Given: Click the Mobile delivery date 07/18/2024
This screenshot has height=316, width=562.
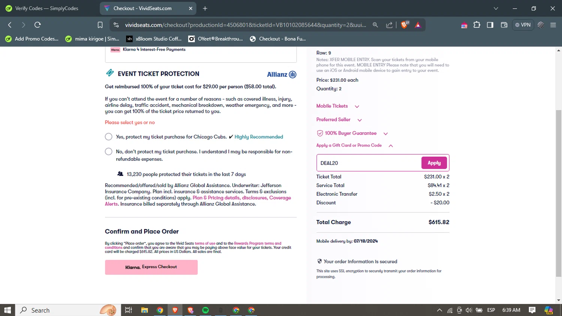Looking at the screenshot, I should [x=366, y=241].
